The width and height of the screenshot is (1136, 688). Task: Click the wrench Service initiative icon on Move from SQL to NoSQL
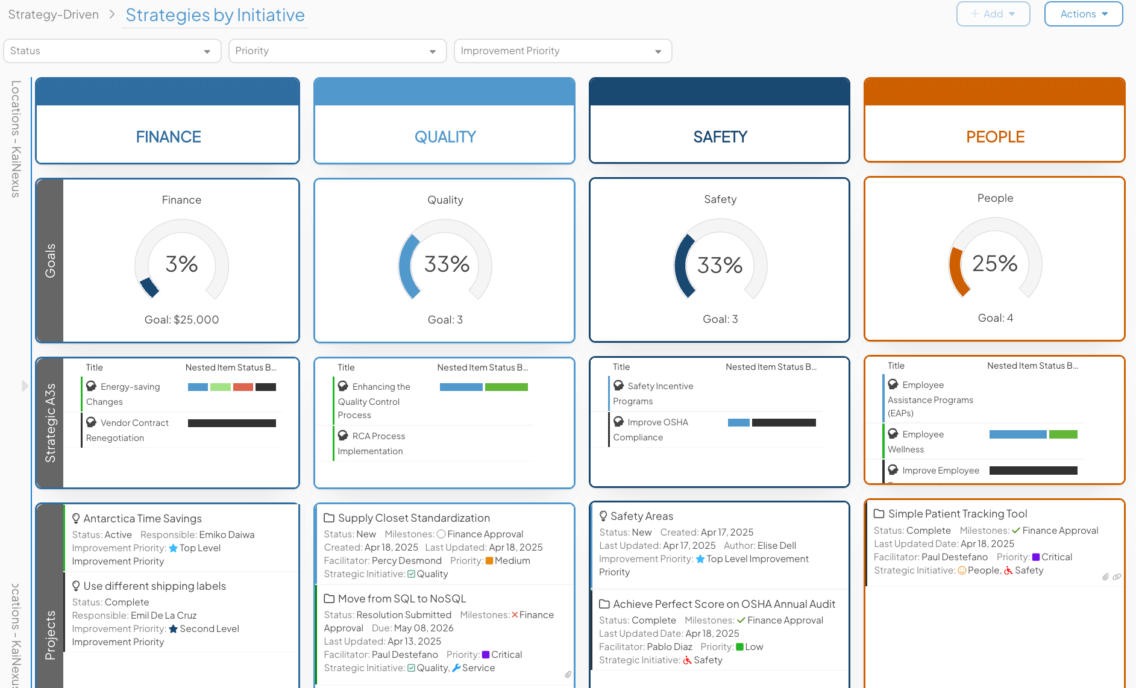pos(456,668)
